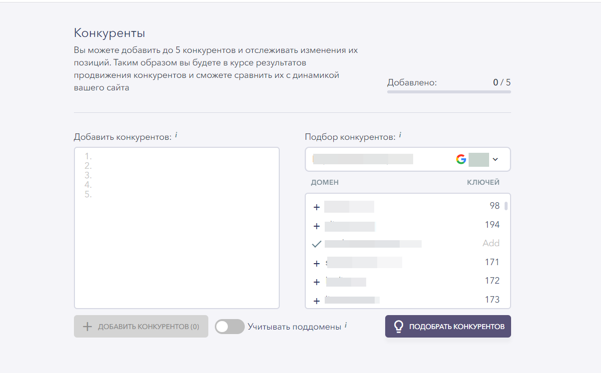Click the scrollbar thumb of the domain list
This screenshot has width=601, height=373.
coord(506,206)
